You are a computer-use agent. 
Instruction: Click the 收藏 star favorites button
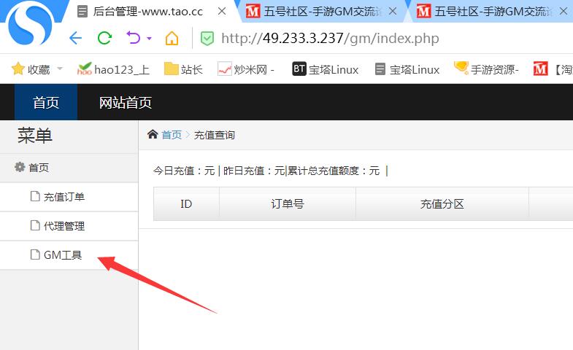point(31,69)
